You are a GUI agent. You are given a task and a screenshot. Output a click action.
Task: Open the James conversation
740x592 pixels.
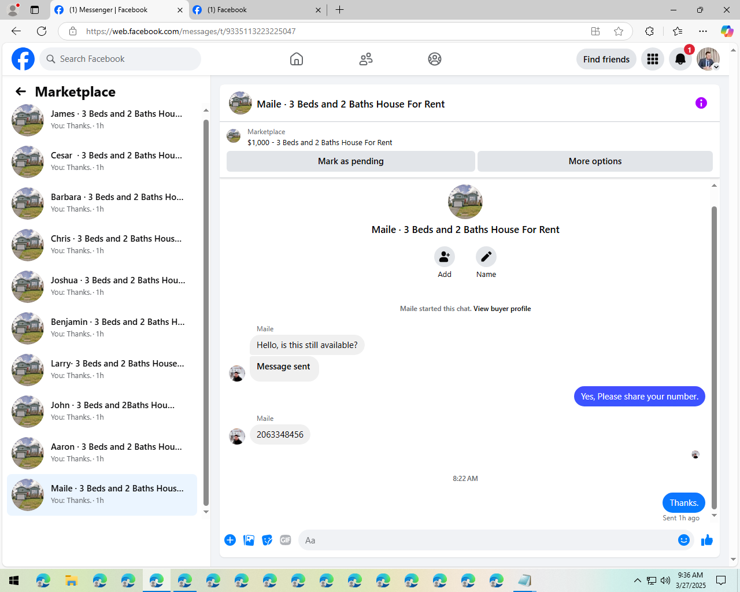point(102,120)
